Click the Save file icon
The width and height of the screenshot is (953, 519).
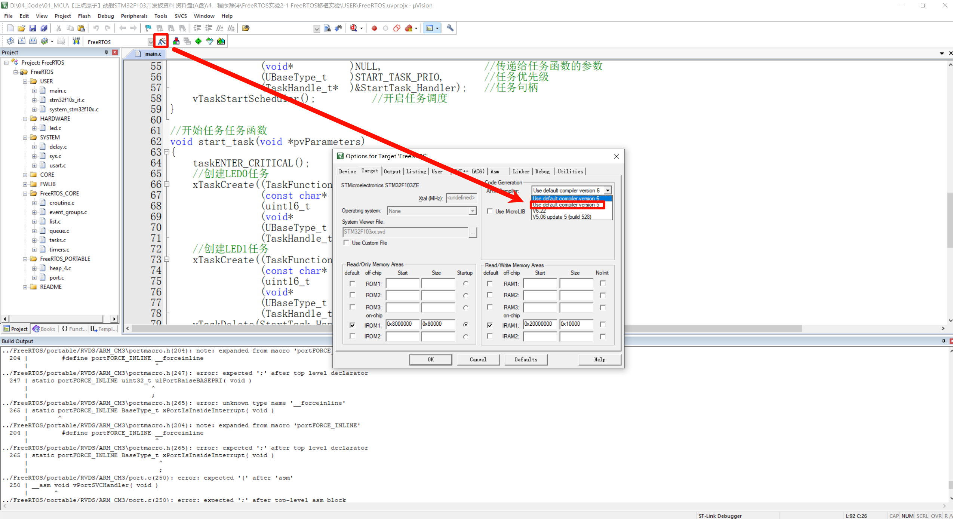point(33,28)
